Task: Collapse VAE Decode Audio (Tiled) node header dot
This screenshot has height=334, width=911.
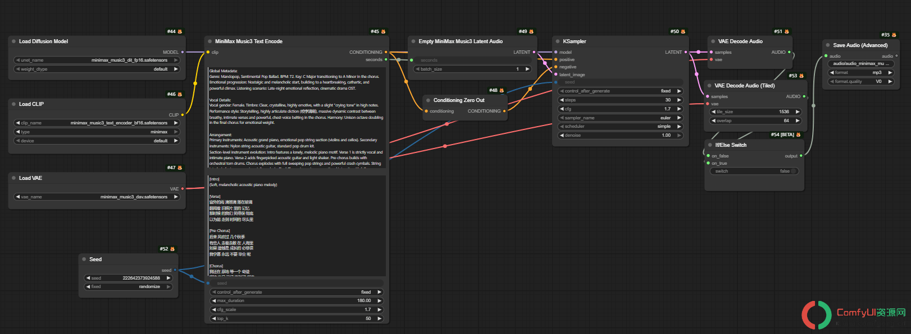Action: coord(709,86)
